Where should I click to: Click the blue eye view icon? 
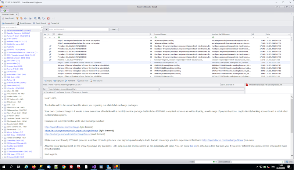[x=25, y=18]
